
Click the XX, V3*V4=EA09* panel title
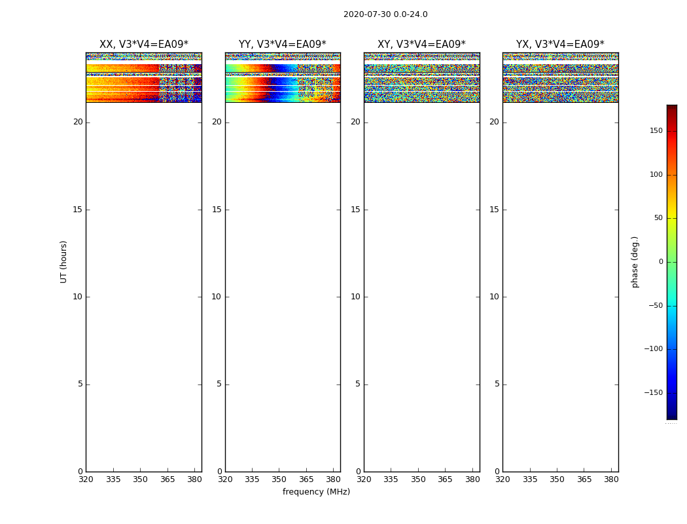(x=144, y=45)
